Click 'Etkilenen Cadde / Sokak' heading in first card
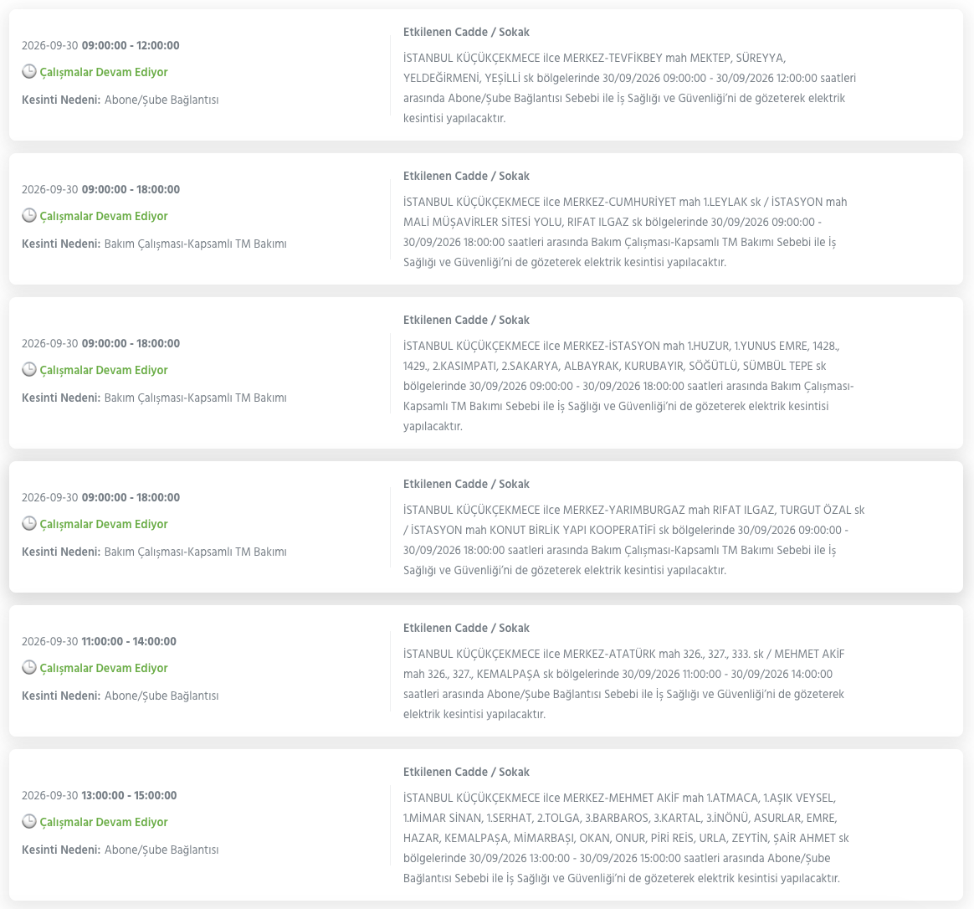Viewport: 974px width, 909px height. click(466, 33)
